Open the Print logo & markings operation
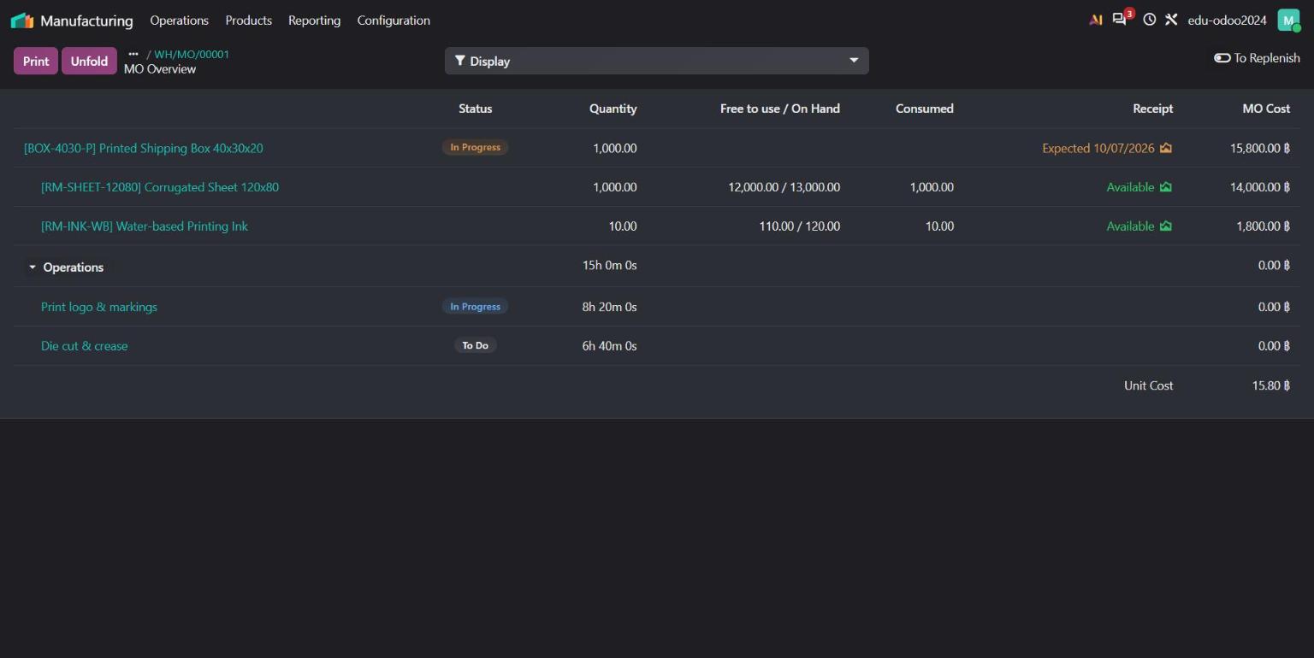The image size is (1314, 658). (99, 307)
